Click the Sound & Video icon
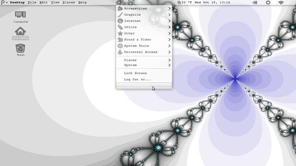The image size is (296, 166). [x=120, y=40]
